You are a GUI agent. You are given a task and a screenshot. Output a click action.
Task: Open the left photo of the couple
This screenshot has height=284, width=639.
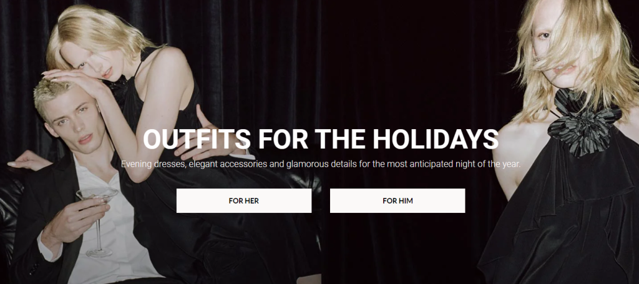coord(160,142)
